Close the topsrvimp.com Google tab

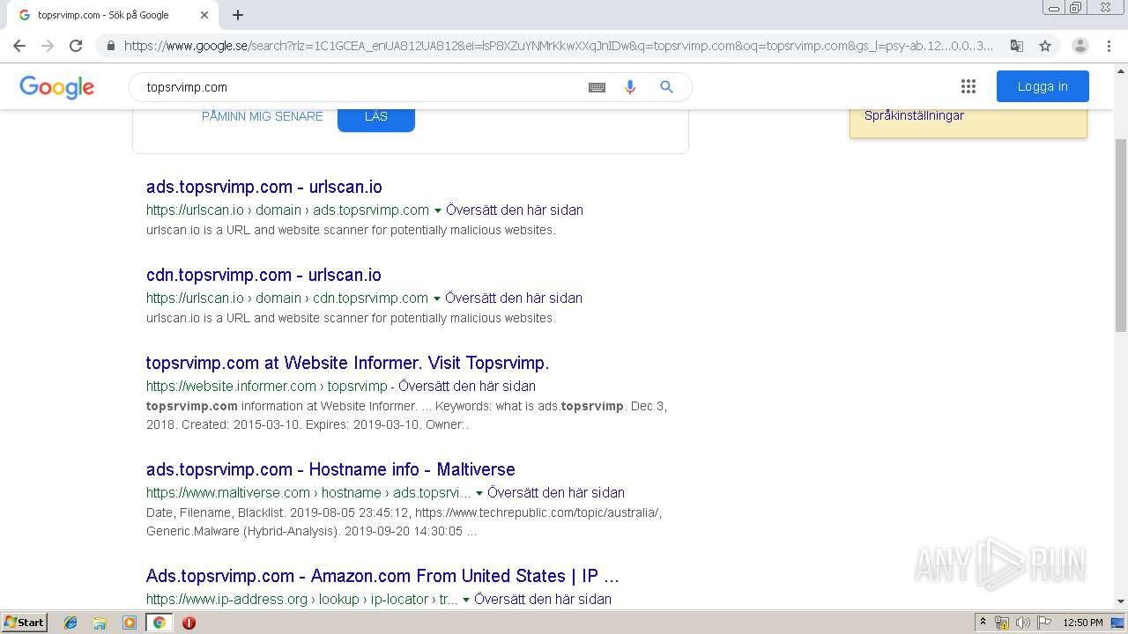204,15
